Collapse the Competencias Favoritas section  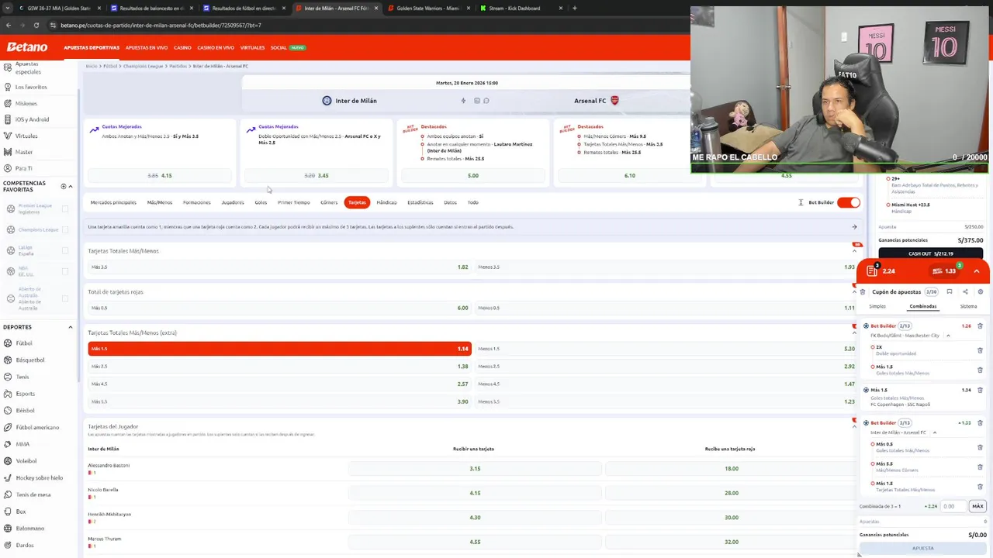coord(71,186)
